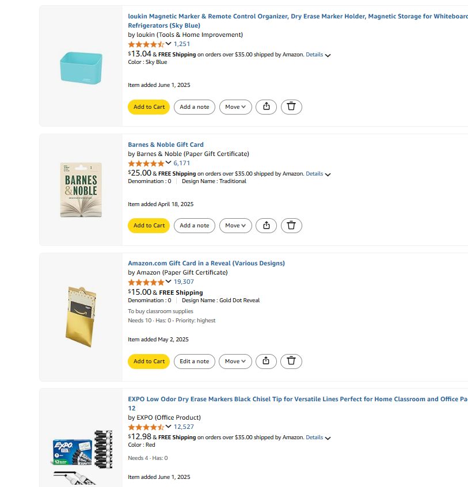Add the loukin organizer to cart
Viewport: 468px width, 487px height.
coord(149,107)
